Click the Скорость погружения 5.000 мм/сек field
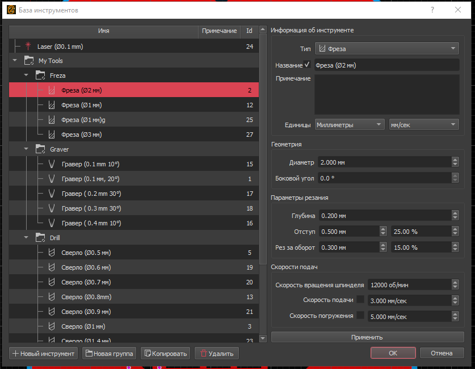 click(x=410, y=316)
